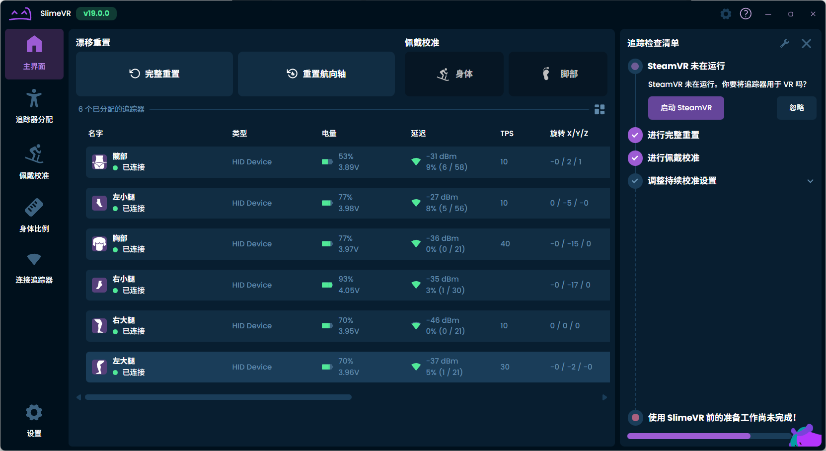Click signal icon beside -31 dBm
The image size is (826, 451).
[x=416, y=162]
